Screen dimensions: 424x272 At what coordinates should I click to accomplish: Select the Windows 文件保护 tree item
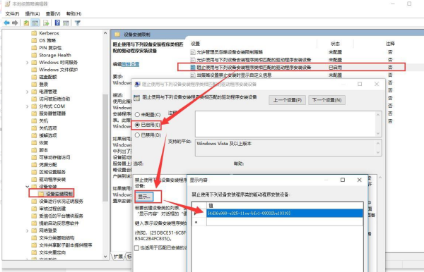tap(59, 70)
